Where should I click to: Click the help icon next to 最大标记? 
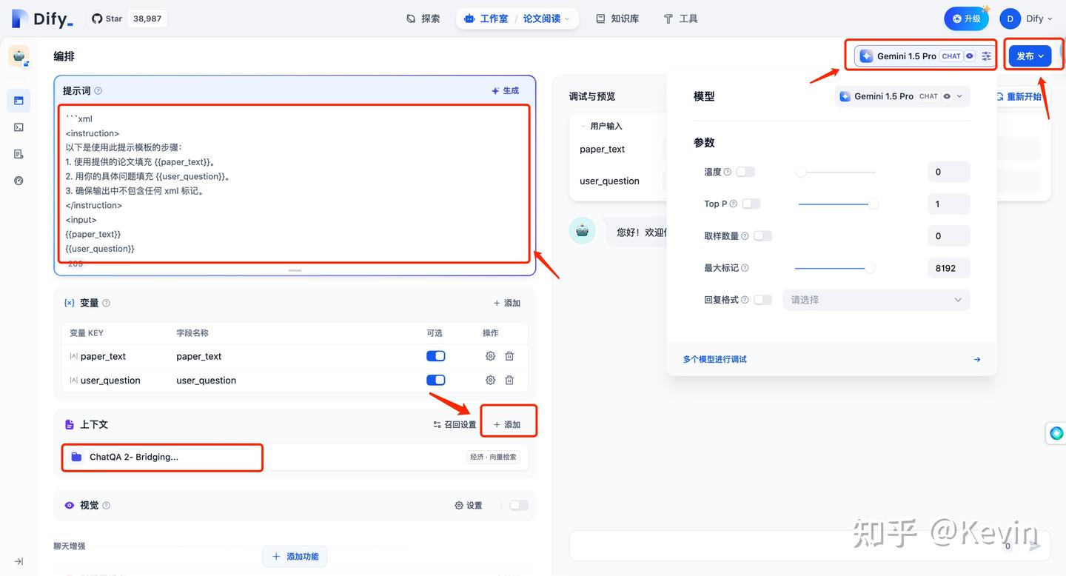point(745,268)
